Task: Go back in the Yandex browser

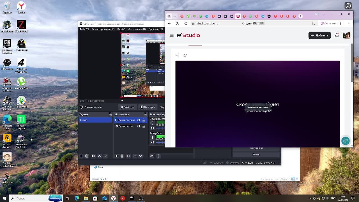Action: coord(169,23)
